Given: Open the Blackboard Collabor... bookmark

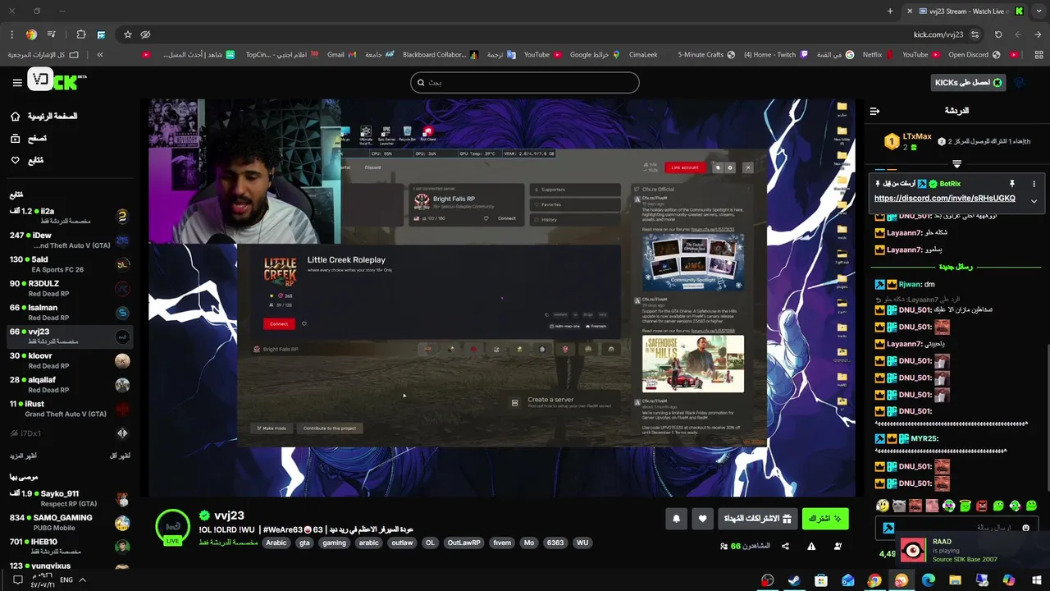Looking at the screenshot, I should (440, 55).
